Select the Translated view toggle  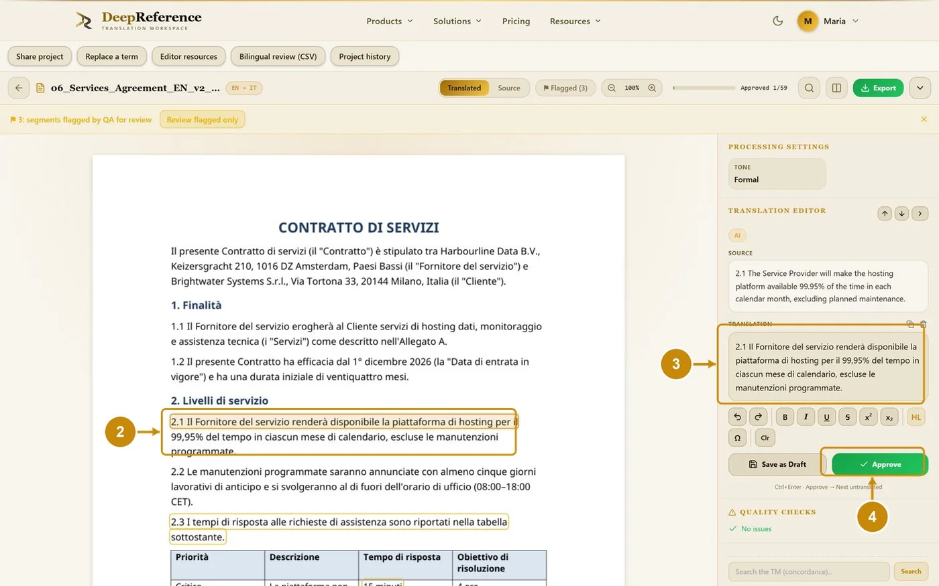pos(464,88)
